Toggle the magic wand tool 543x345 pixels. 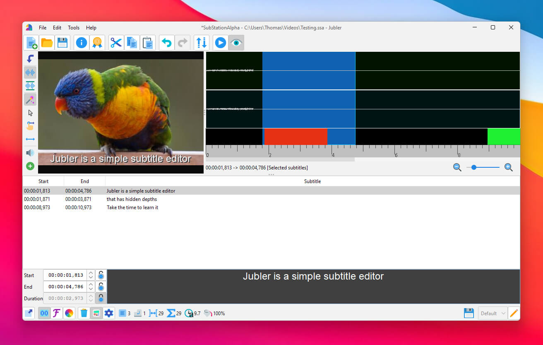(30, 99)
